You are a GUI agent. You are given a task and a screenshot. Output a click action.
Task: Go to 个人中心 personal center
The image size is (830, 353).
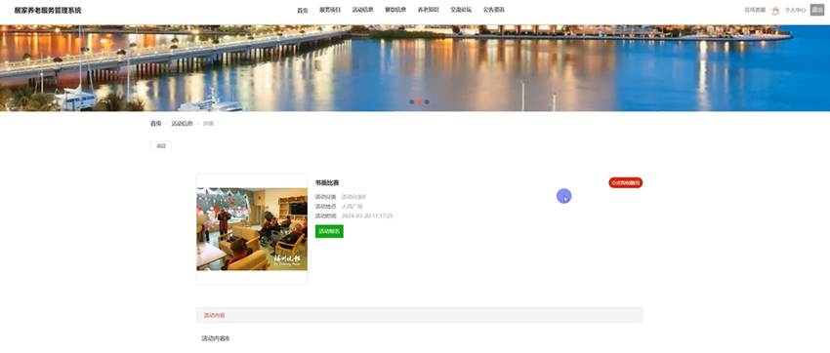795,10
